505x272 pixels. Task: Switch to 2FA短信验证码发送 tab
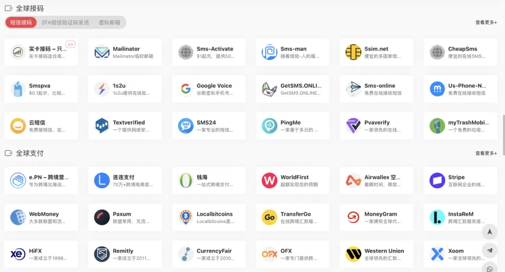65,22
